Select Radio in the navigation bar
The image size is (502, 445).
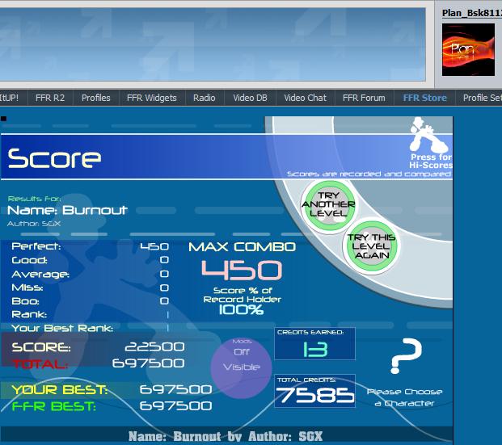click(x=205, y=98)
